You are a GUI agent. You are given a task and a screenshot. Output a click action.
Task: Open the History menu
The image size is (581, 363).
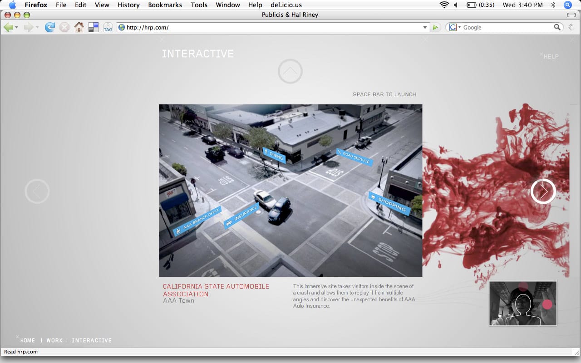pyautogui.click(x=128, y=5)
